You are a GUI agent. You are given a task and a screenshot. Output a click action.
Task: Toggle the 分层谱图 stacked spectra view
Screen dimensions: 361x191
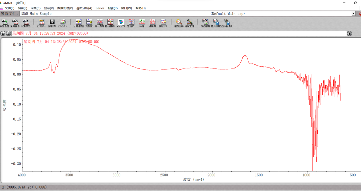[x=79, y=23]
